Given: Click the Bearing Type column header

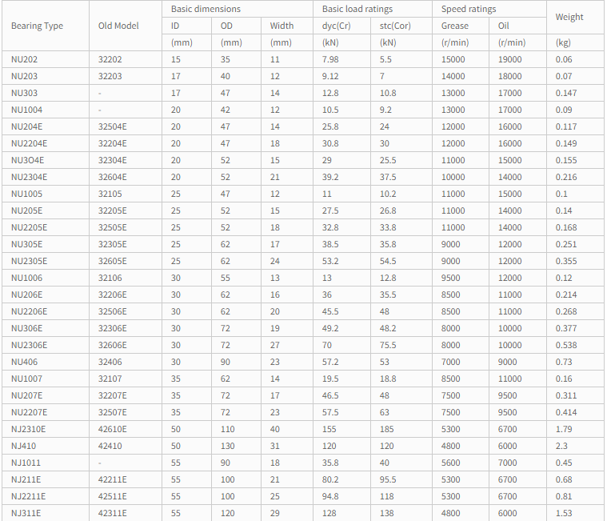Looking at the screenshot, I should click(x=37, y=26).
